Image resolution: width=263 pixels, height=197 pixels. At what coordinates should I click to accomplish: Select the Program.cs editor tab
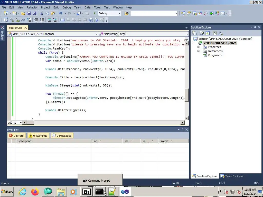pos(15,28)
